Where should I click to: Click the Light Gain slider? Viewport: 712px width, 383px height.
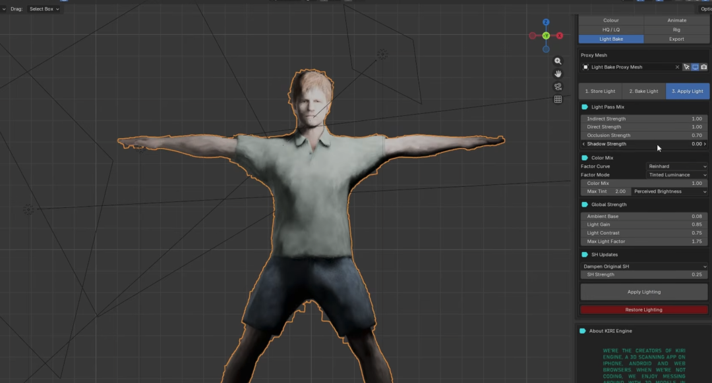644,225
